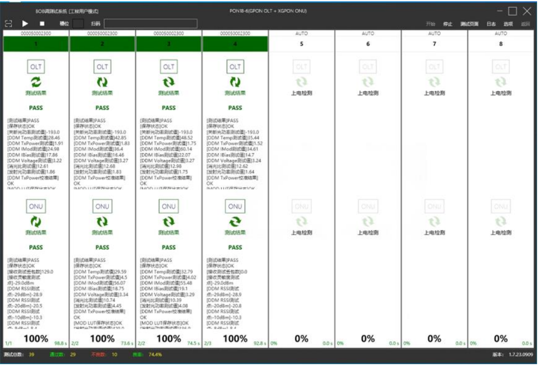Open the 选项 options menu

[x=508, y=24]
